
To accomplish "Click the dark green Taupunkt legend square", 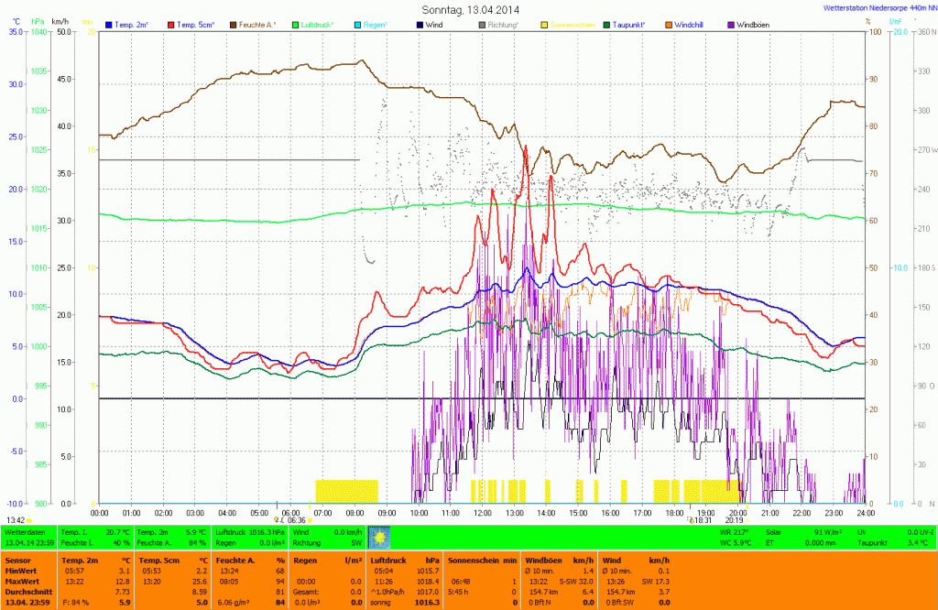I will click(x=606, y=24).
